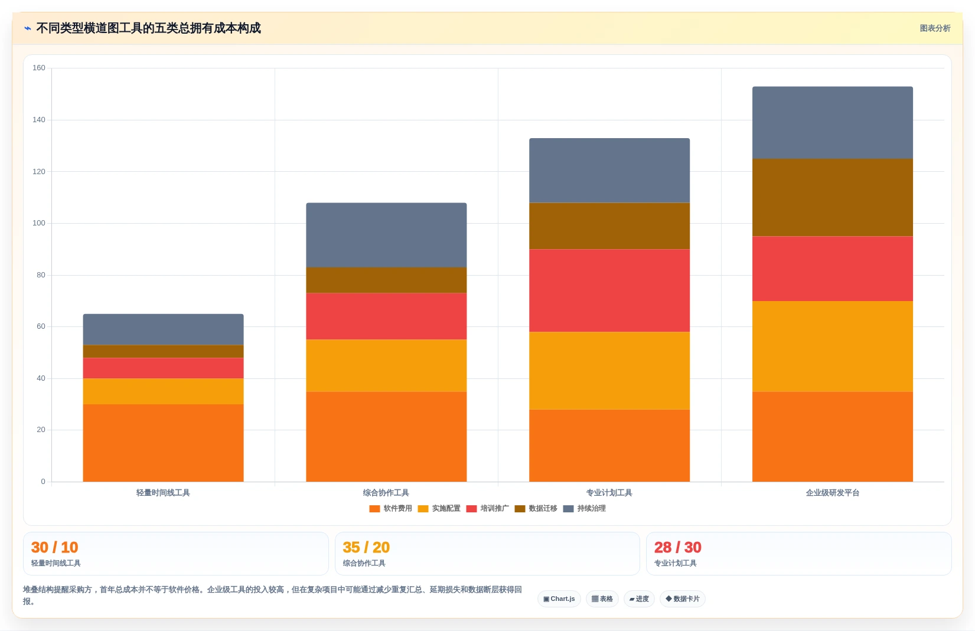Toggle the 实施配置 legend swatch
Viewport: 975px width, 631px height.
(423, 509)
